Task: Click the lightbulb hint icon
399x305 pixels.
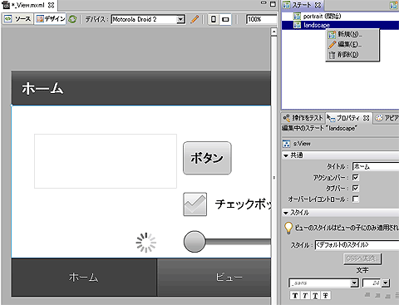Action: tap(288, 228)
